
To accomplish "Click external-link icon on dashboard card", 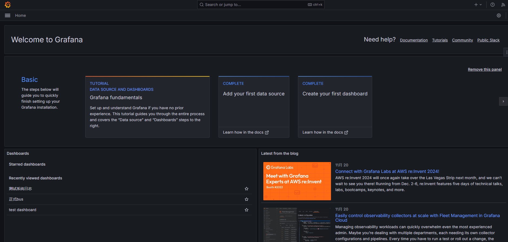I will tap(346, 133).
